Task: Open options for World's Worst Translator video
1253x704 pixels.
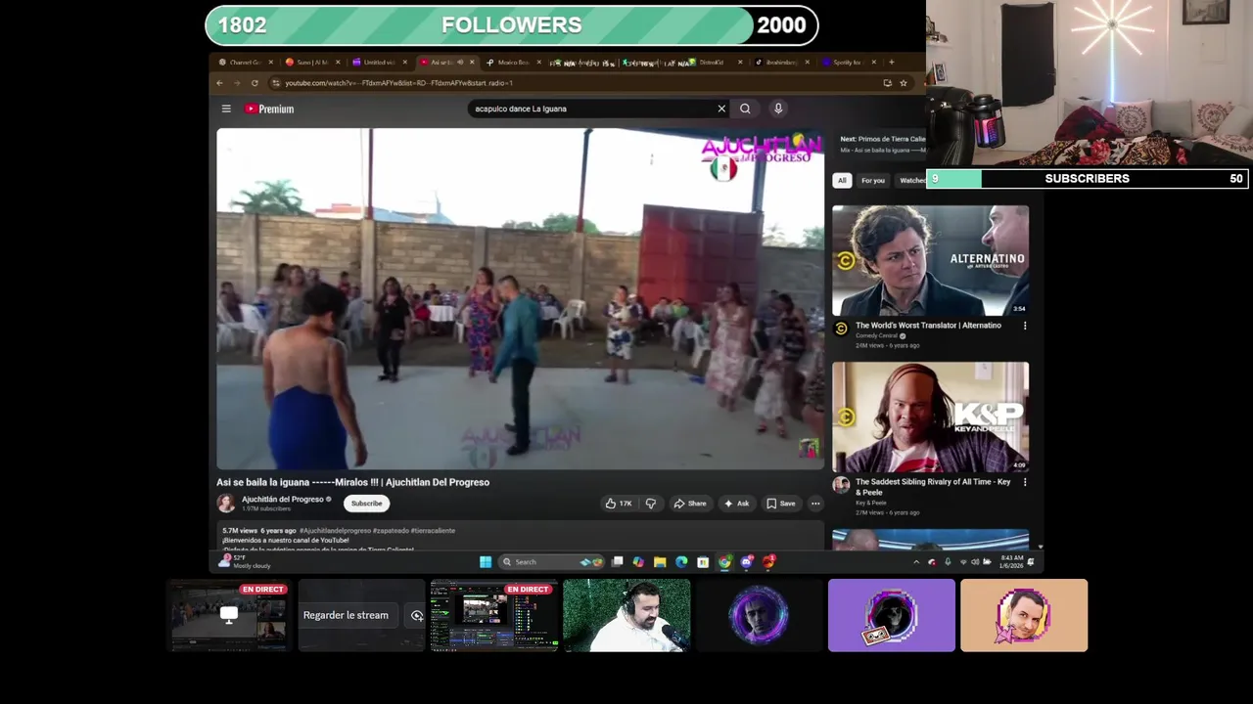Action: pyautogui.click(x=1025, y=326)
